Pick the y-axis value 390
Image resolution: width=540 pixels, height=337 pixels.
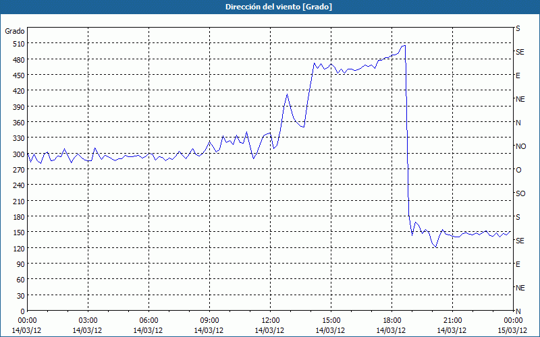(x=19, y=107)
